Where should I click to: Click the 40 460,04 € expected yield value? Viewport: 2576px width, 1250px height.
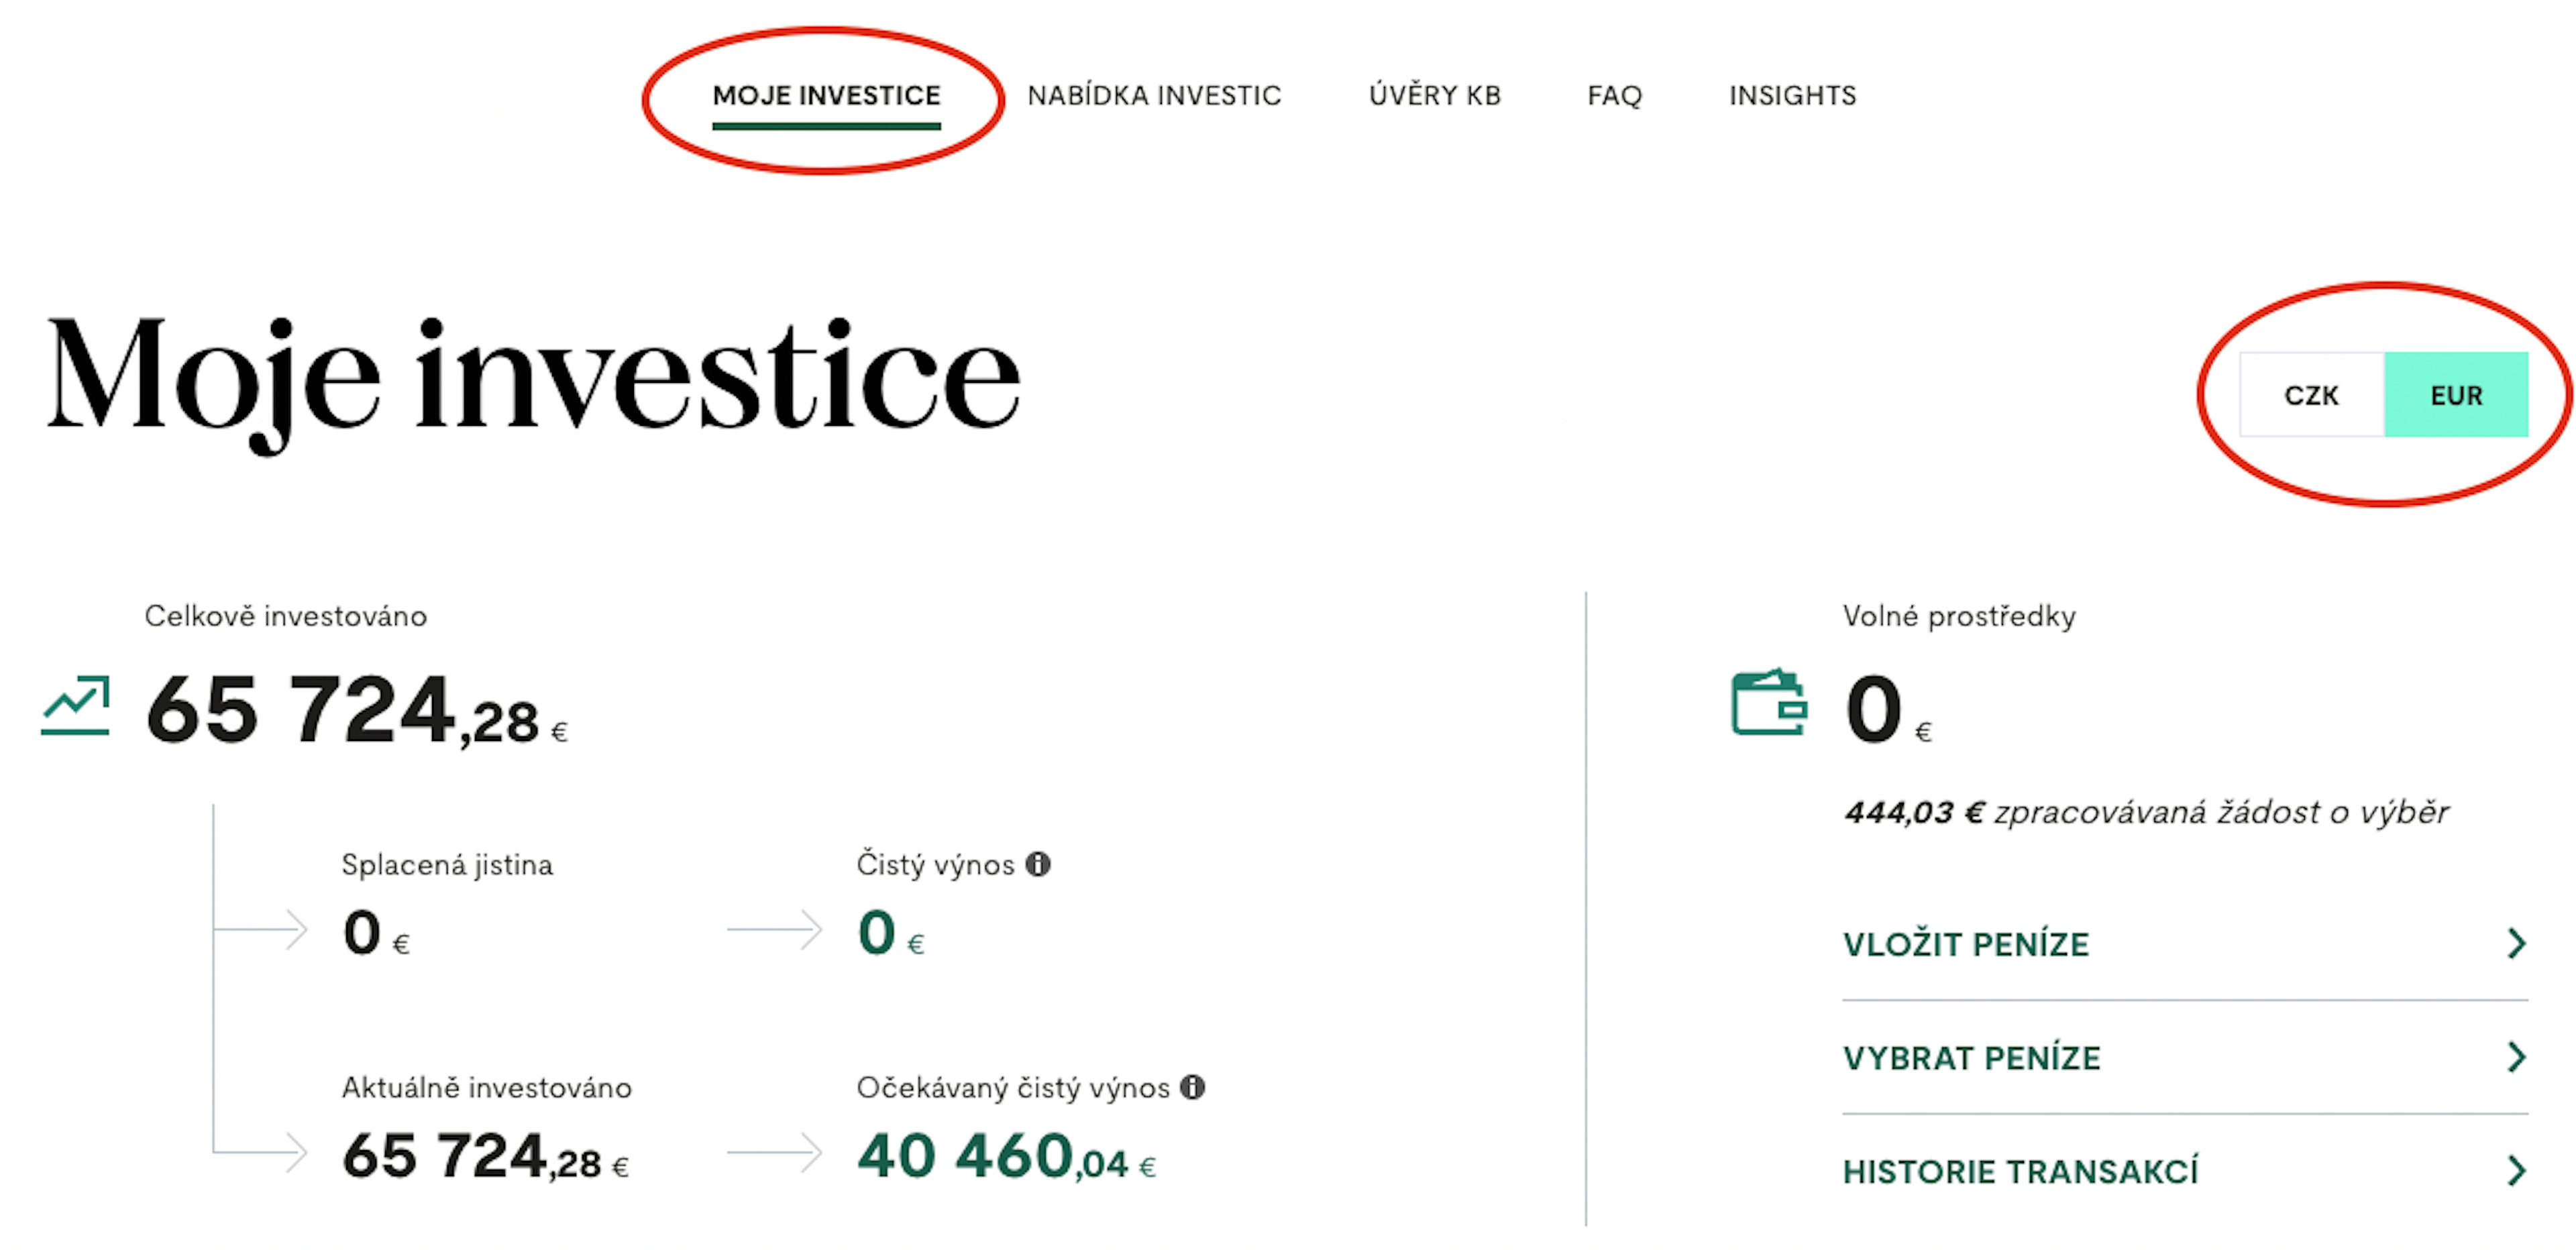[x=1006, y=1156]
